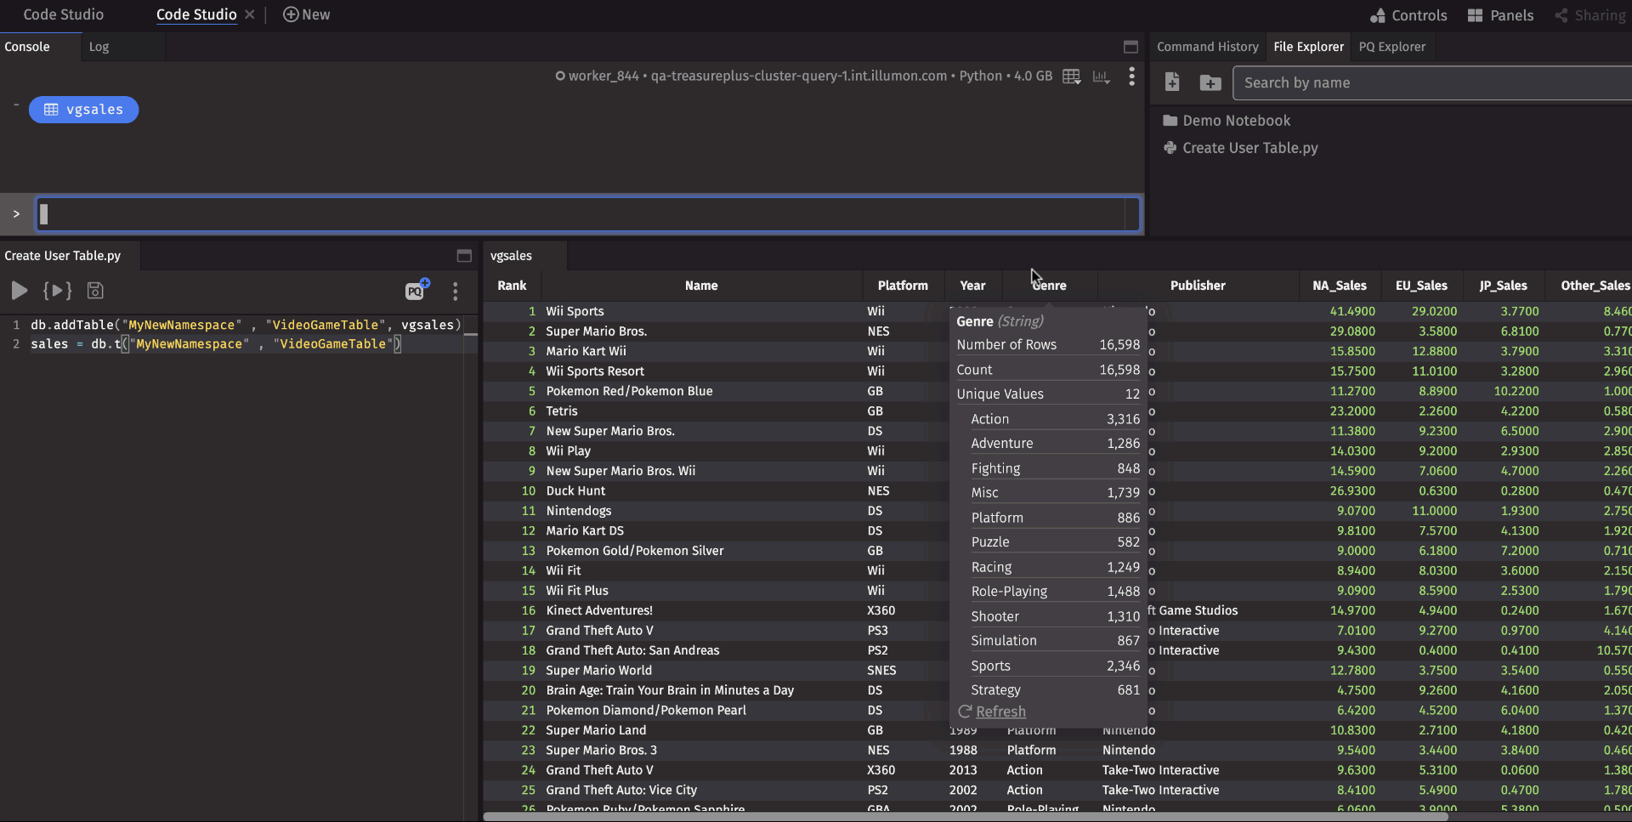The width and height of the screenshot is (1632, 822).
Task: Switch to the PQ Explorer tab
Action: (x=1391, y=47)
